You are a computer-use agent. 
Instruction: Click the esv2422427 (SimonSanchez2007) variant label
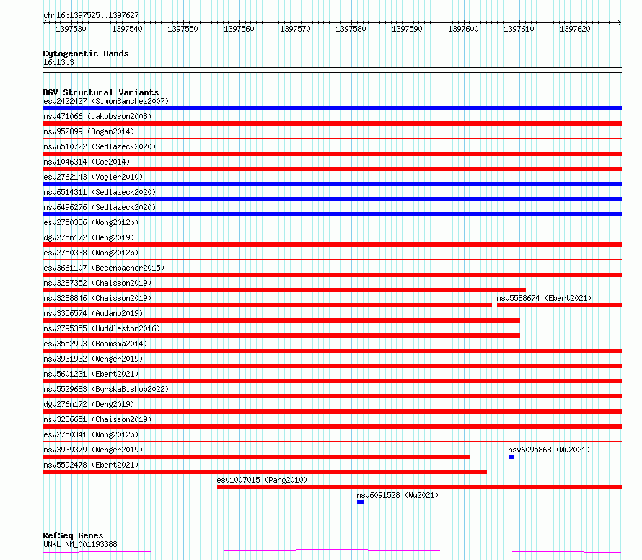point(106,101)
